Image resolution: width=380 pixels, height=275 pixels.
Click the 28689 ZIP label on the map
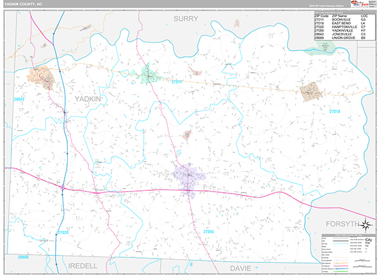point(23,257)
